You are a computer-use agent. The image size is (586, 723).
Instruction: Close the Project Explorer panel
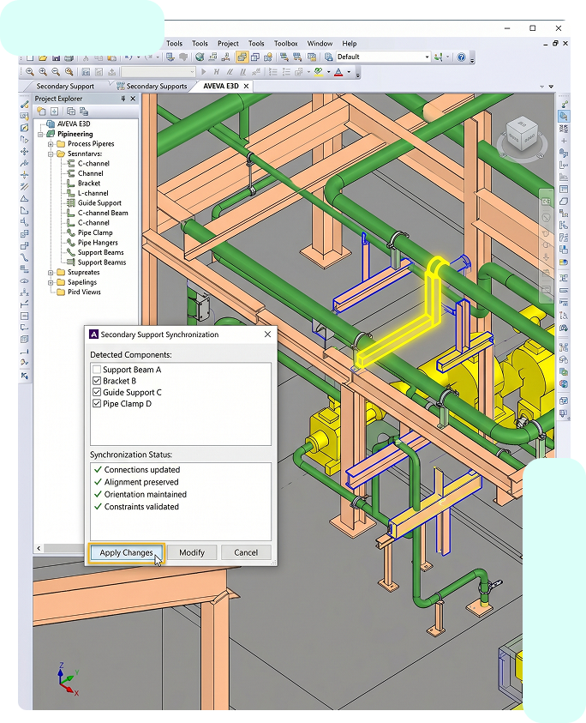click(133, 99)
